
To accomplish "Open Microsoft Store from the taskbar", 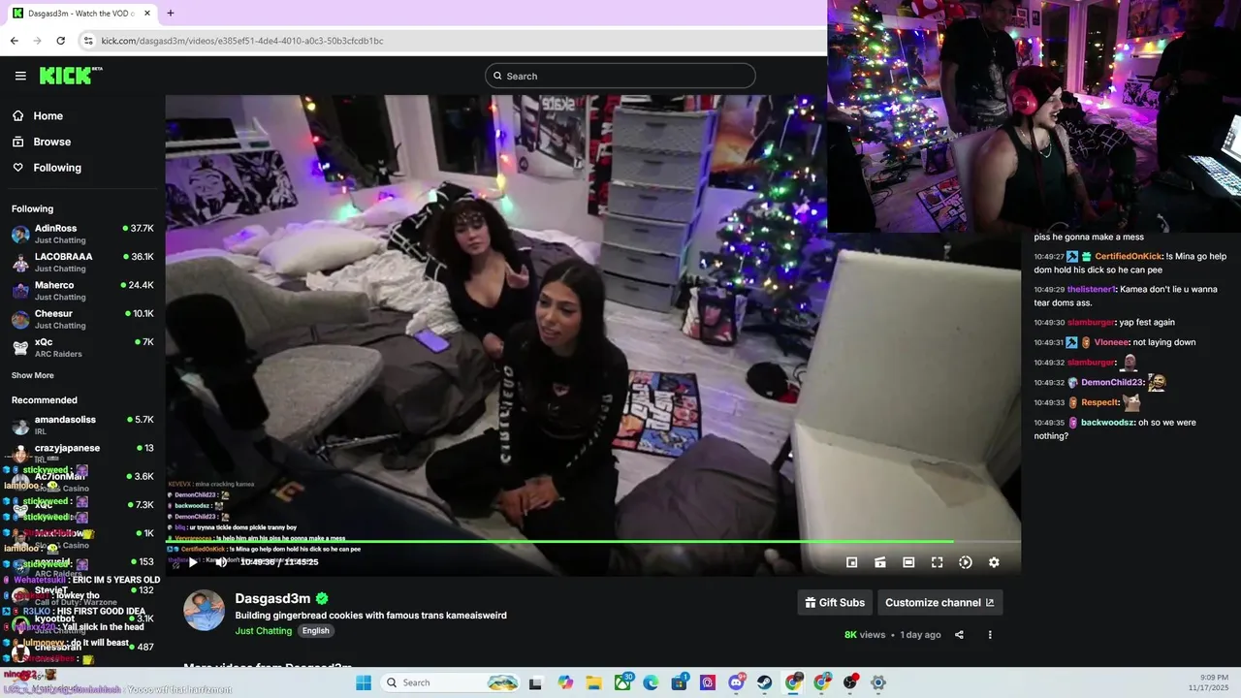I will [x=680, y=682].
